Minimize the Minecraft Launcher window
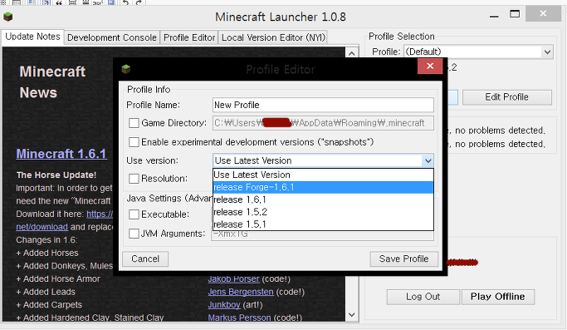The width and height of the screenshot is (567, 330). coord(494,16)
